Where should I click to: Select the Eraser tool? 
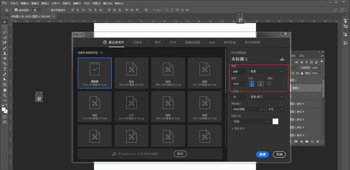[x=5, y=58]
